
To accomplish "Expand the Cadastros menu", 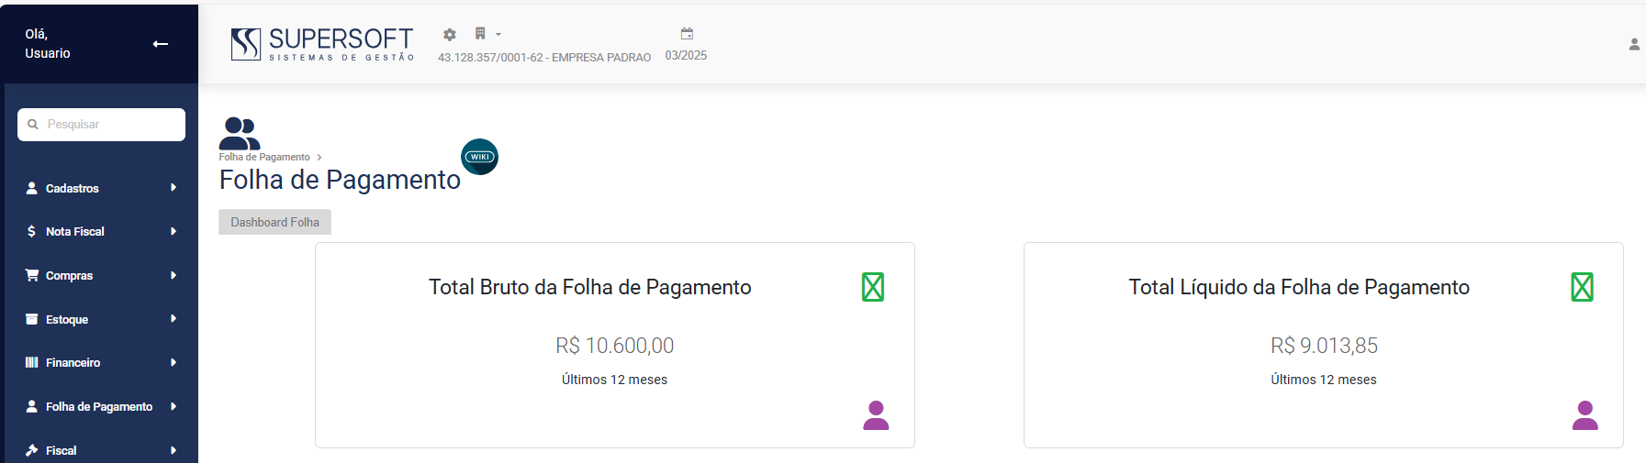I will [x=100, y=188].
